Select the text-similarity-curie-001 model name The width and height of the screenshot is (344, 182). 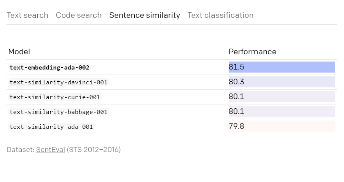click(55, 97)
